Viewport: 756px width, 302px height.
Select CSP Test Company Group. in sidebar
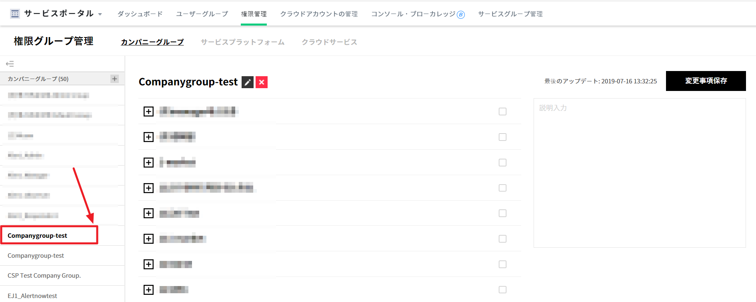44,276
